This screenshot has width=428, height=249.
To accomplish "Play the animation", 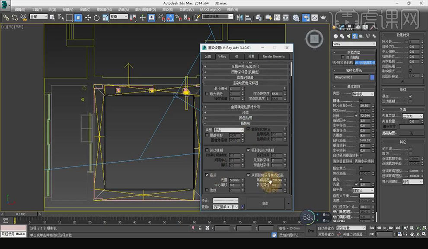I will (x=385, y=228).
